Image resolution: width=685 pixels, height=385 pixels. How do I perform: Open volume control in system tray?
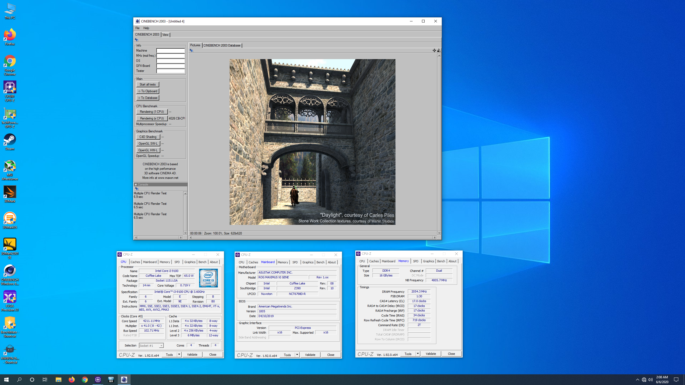(x=650, y=379)
